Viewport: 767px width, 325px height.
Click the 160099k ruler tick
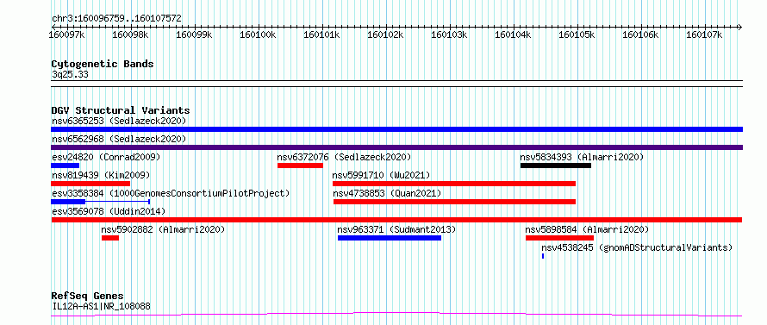pyautogui.click(x=194, y=34)
